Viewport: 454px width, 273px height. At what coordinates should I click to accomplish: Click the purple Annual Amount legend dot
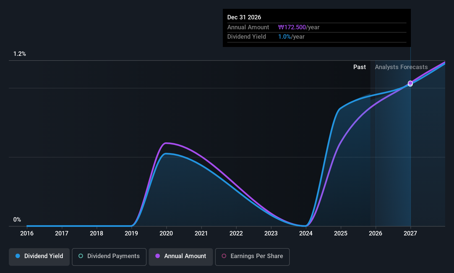click(x=158, y=256)
